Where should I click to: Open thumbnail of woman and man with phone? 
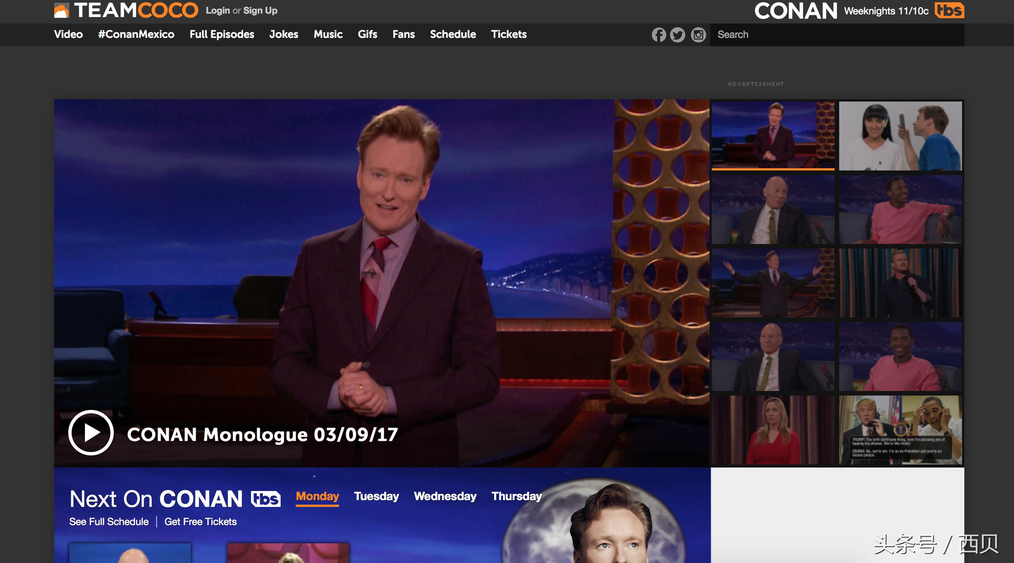901,136
